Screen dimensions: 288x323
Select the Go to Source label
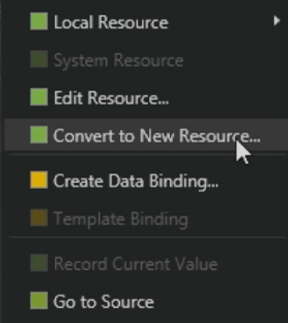click(x=103, y=302)
